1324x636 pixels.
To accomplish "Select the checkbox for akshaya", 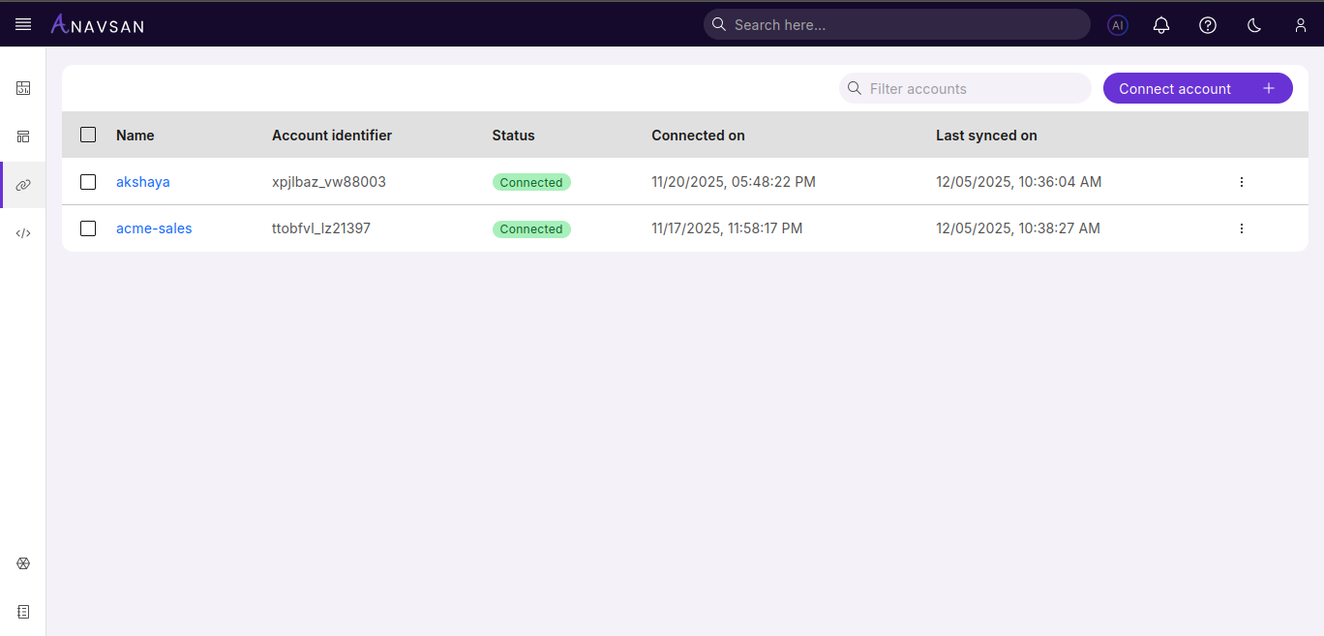I will (x=88, y=181).
